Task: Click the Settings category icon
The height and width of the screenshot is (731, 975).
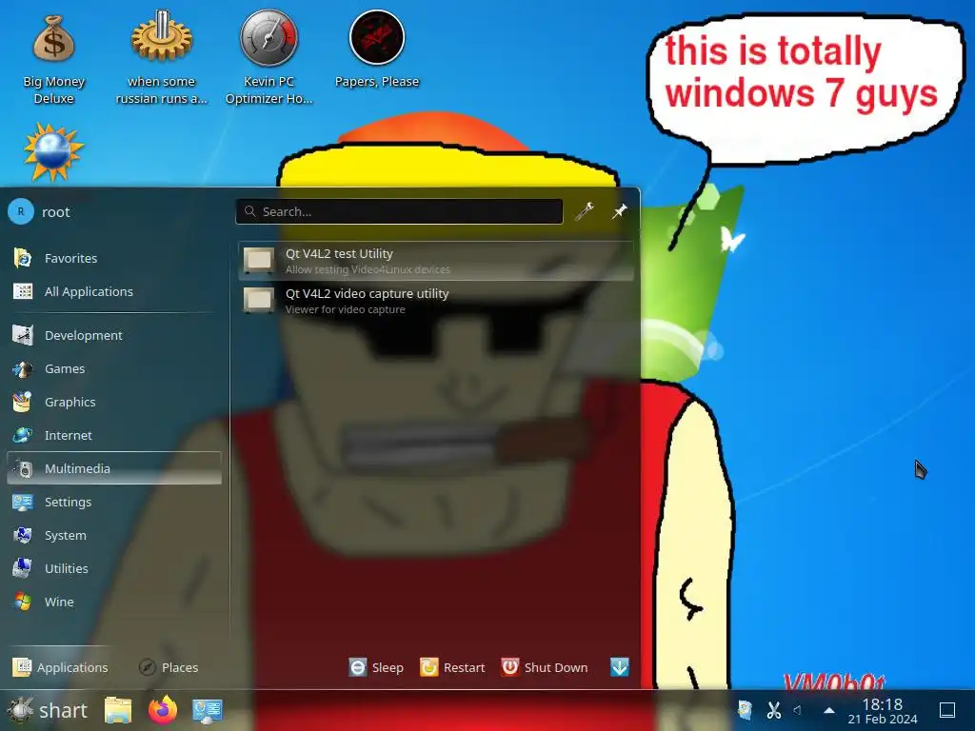Action: point(23,502)
